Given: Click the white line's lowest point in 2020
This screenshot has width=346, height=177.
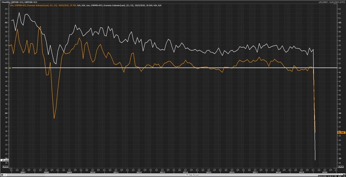Looking at the screenshot, I should pyautogui.click(x=315, y=160).
